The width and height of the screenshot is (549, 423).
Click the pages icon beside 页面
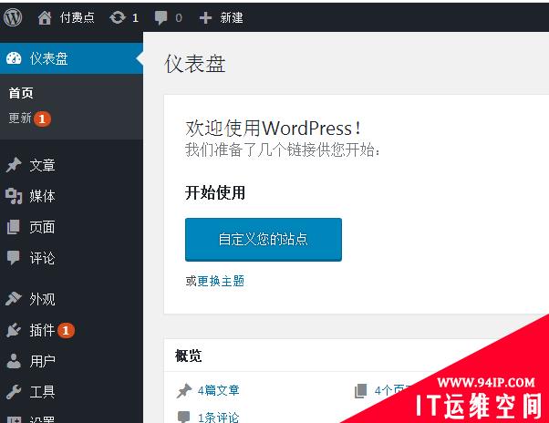14,227
